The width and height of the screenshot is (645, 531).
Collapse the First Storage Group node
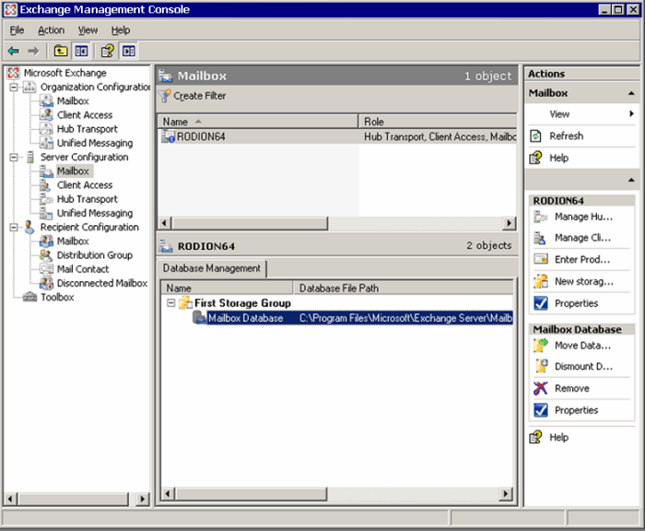point(170,303)
